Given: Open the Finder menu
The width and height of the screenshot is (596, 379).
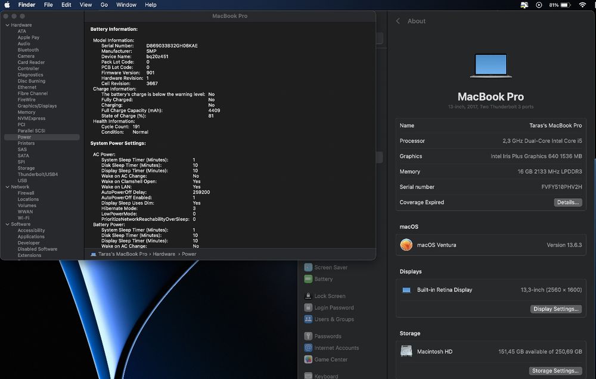Looking at the screenshot, I should coord(27,5).
